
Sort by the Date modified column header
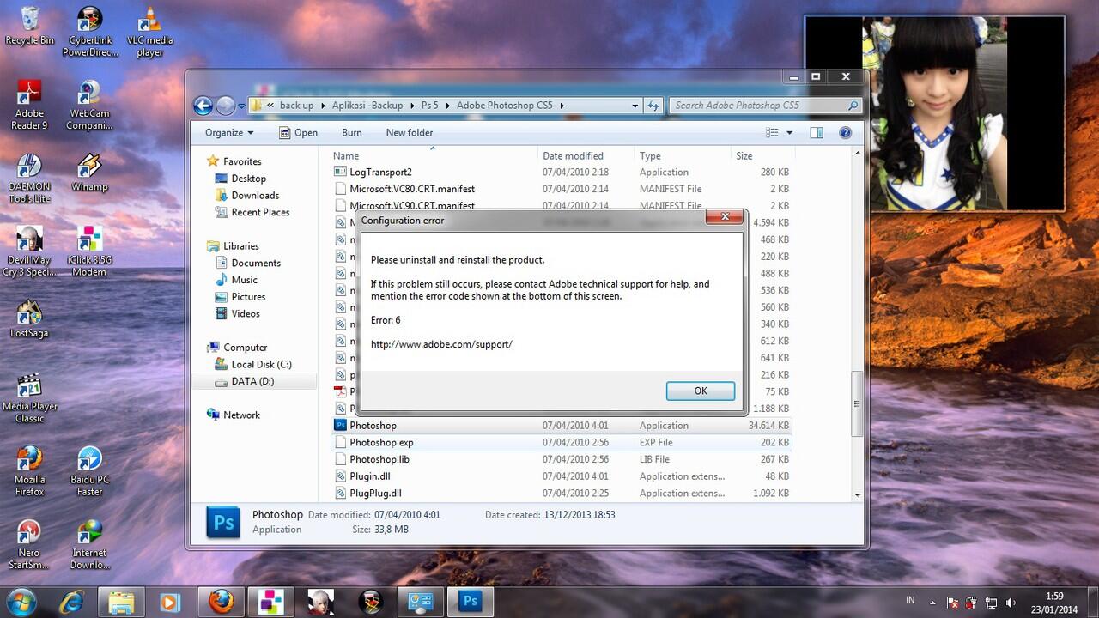coord(587,156)
